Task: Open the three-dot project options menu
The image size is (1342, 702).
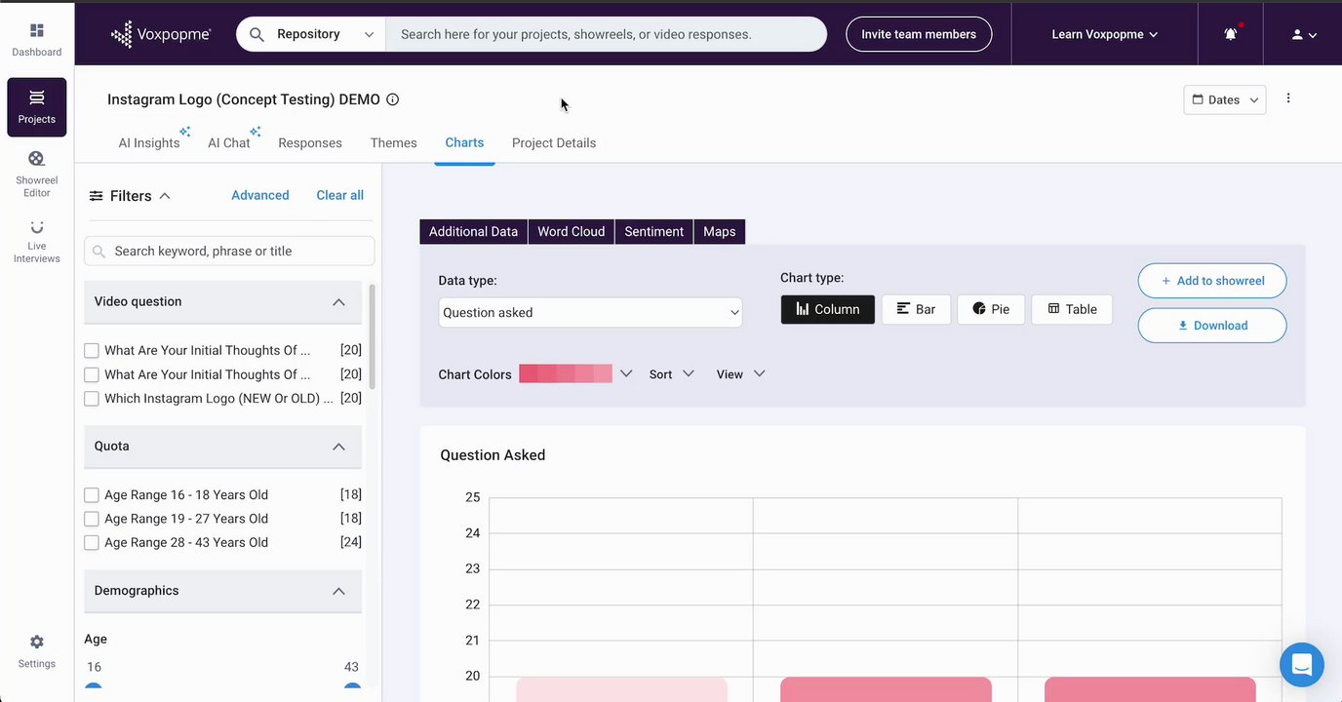Action: (x=1288, y=98)
